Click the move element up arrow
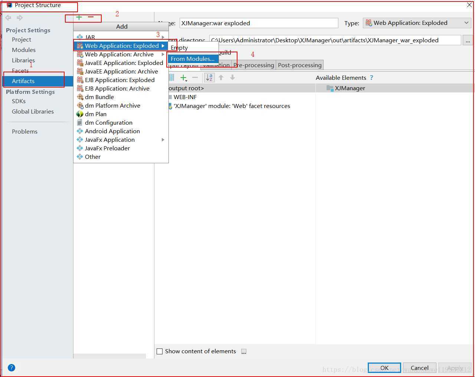 click(221, 78)
